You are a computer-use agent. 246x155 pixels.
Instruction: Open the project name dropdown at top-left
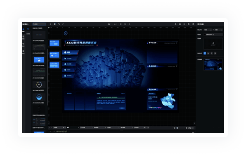coord(26,24)
